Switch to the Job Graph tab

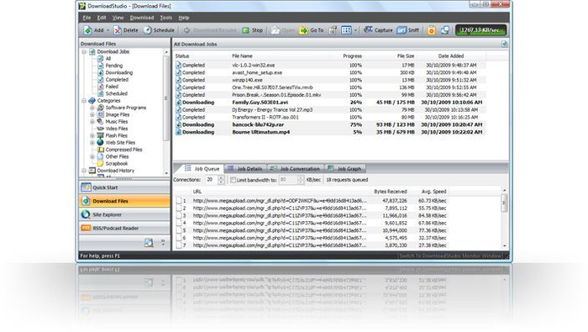point(345,169)
